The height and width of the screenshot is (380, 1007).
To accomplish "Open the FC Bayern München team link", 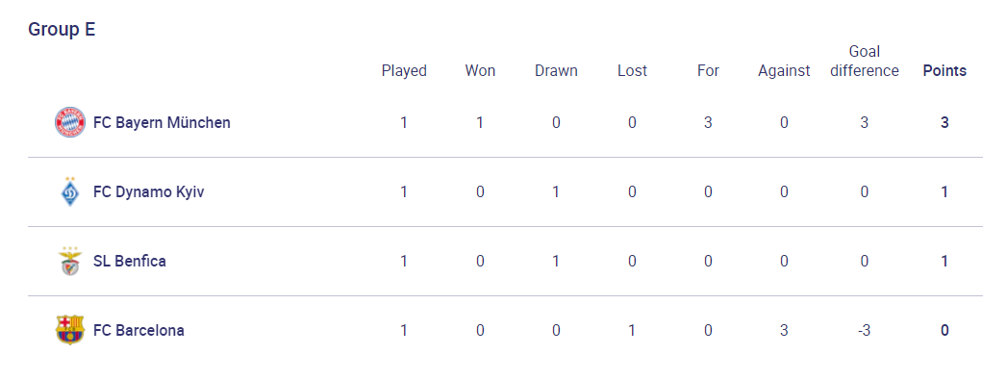I will (162, 122).
